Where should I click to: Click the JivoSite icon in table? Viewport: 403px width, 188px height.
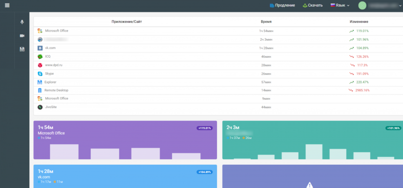pyautogui.click(x=40, y=107)
